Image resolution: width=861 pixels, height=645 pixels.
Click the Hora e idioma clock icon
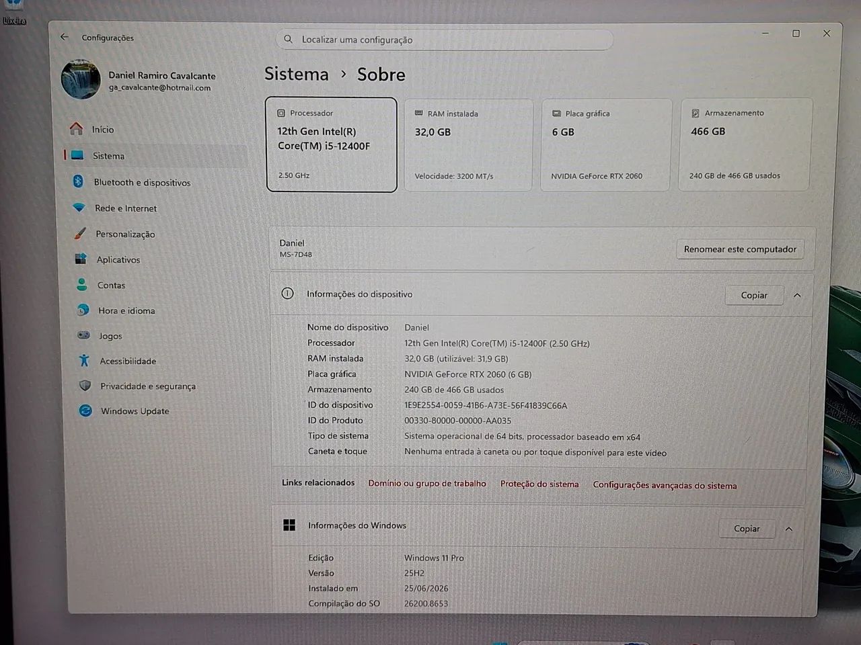(x=83, y=310)
